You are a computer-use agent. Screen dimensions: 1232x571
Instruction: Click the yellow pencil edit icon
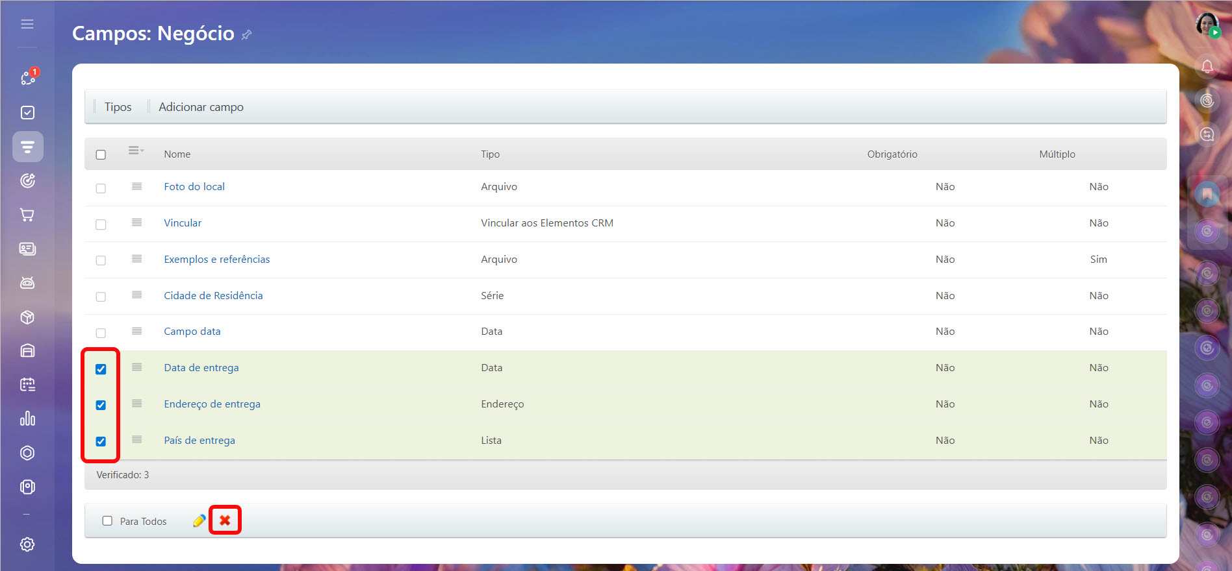199,520
